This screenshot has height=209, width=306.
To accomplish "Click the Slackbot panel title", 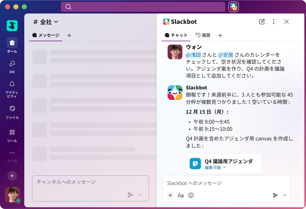I will coord(184,22).
